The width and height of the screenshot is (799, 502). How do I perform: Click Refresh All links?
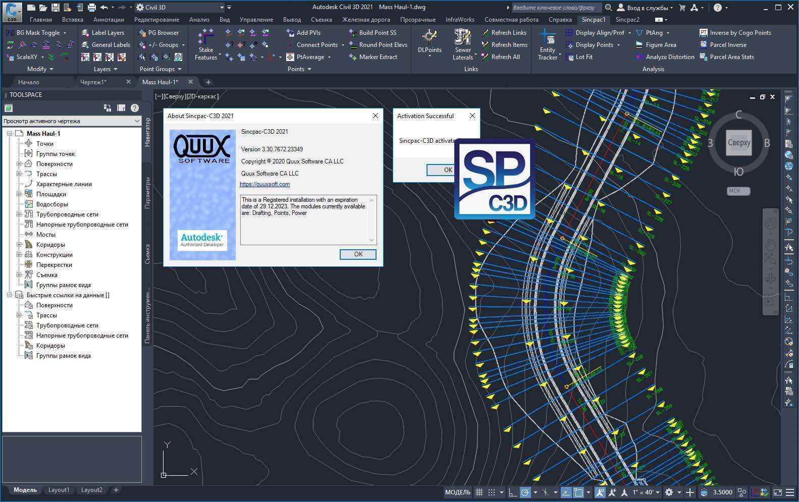coord(500,57)
